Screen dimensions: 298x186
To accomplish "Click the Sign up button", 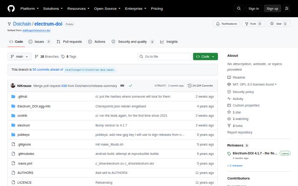I will [x=272, y=8].
